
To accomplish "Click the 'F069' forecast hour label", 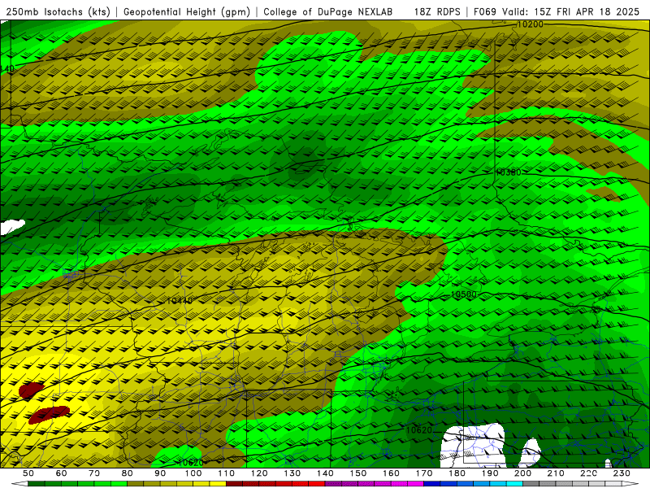I will tap(485, 11).
